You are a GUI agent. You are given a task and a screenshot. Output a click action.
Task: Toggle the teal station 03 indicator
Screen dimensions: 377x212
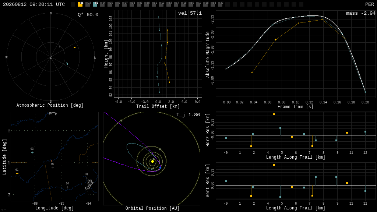point(95,4)
